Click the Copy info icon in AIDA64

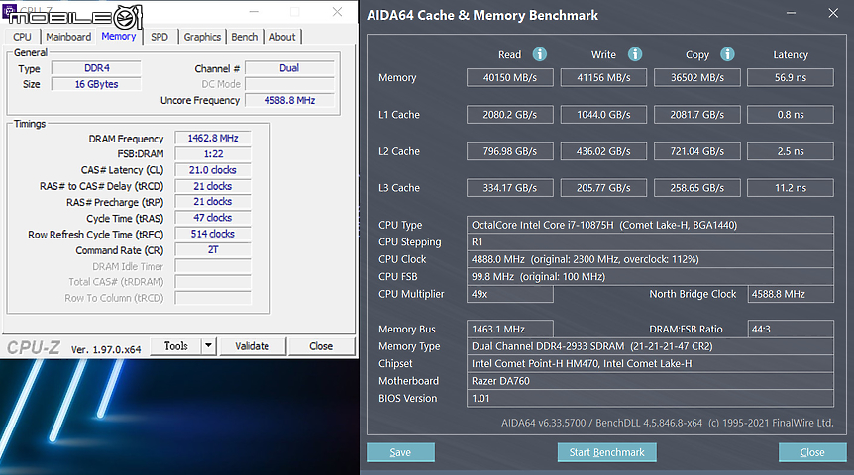click(727, 54)
